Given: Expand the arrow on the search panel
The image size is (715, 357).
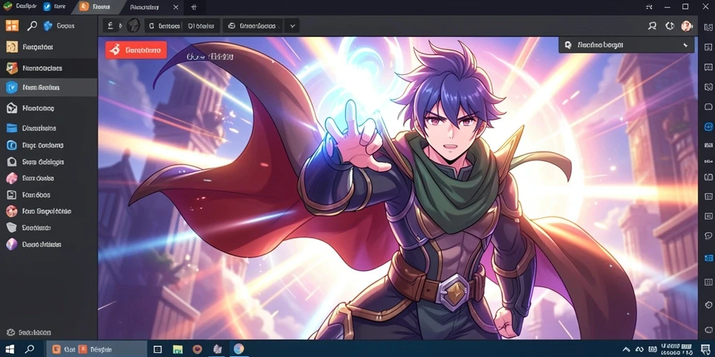Looking at the screenshot, I should point(685,45).
